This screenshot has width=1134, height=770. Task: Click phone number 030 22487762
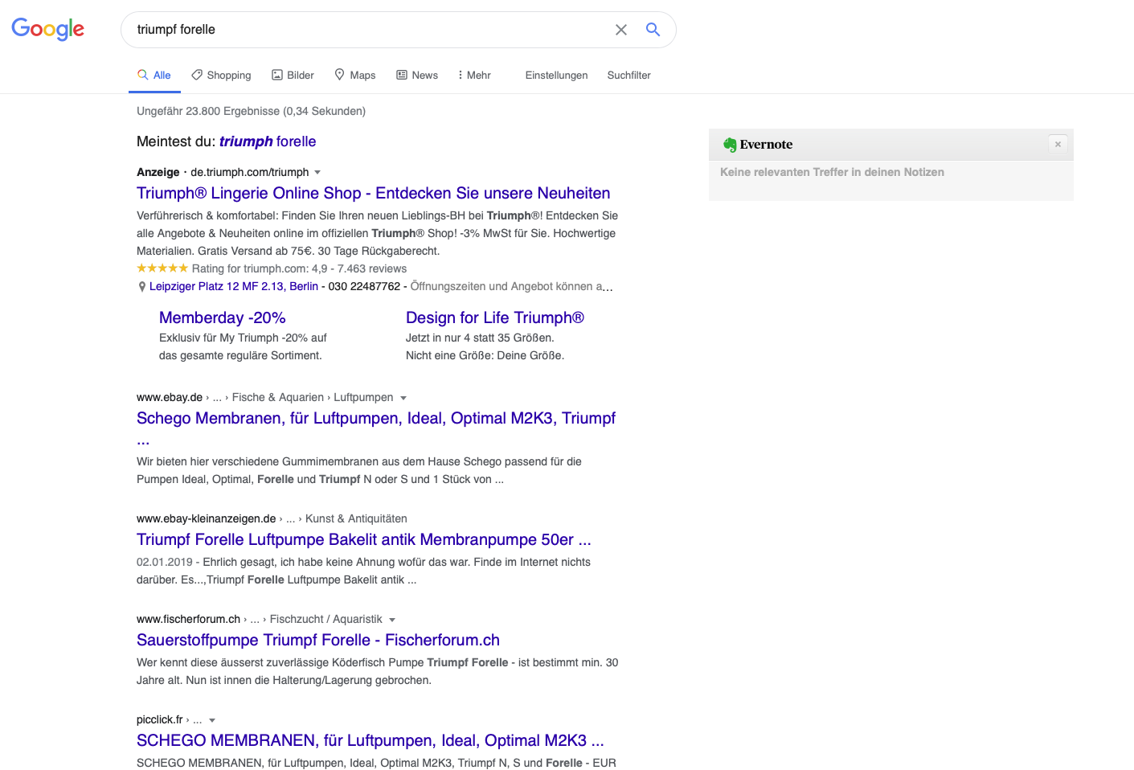[x=364, y=286]
